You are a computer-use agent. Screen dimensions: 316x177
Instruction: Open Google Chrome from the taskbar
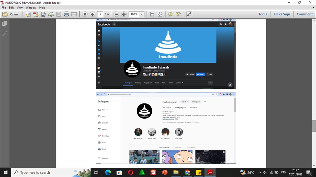tap(187, 172)
